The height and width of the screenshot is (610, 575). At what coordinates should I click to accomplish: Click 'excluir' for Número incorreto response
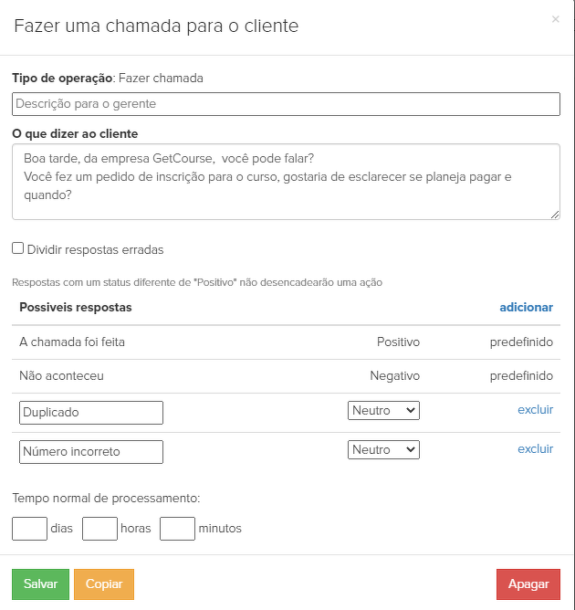[535, 449]
